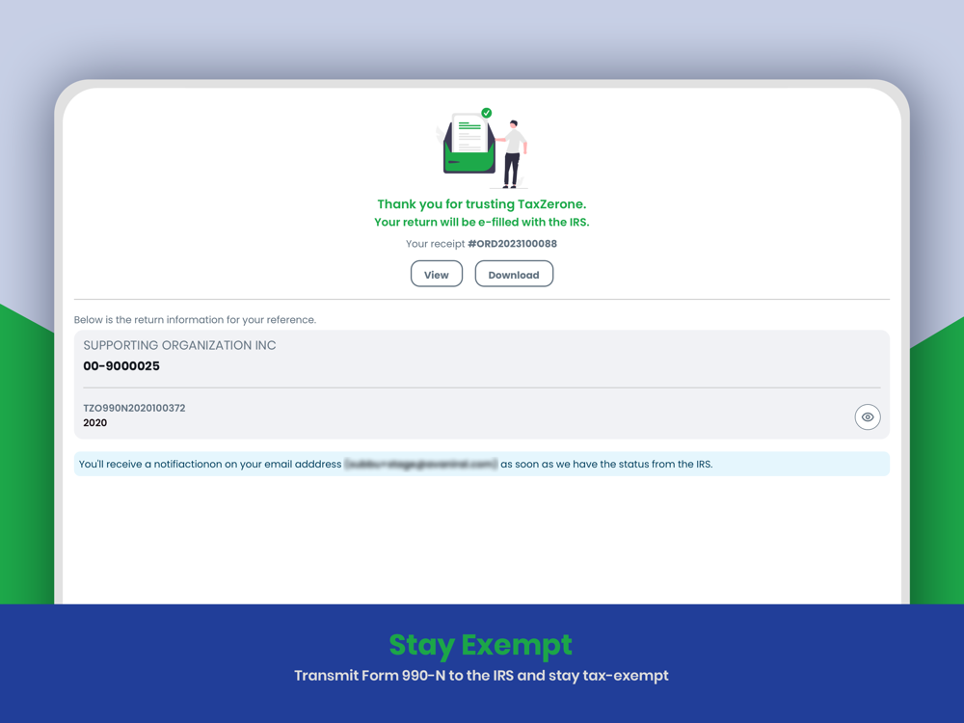Viewport: 964px width, 723px height.
Task: Open return preview with the eye icon
Action: click(867, 416)
